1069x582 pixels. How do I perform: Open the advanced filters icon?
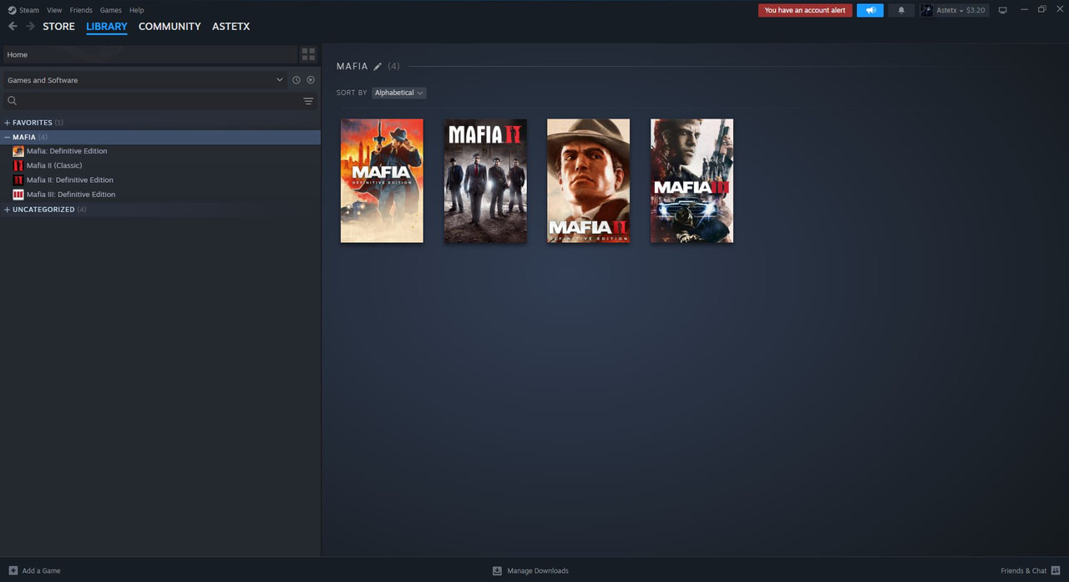click(x=308, y=101)
